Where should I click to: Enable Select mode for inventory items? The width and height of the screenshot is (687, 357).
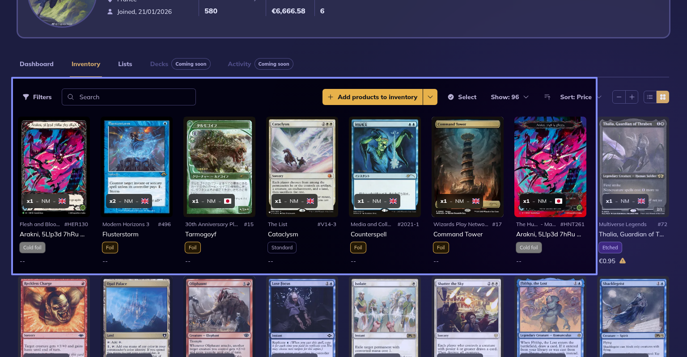pyautogui.click(x=462, y=97)
